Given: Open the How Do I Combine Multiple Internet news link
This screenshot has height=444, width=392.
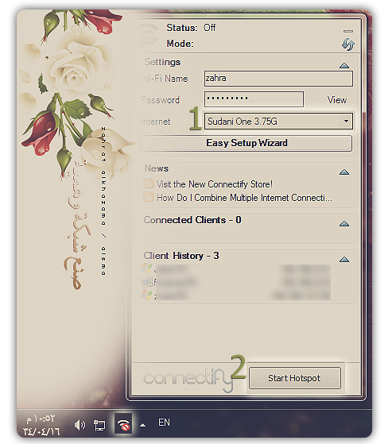Looking at the screenshot, I should coord(244,198).
